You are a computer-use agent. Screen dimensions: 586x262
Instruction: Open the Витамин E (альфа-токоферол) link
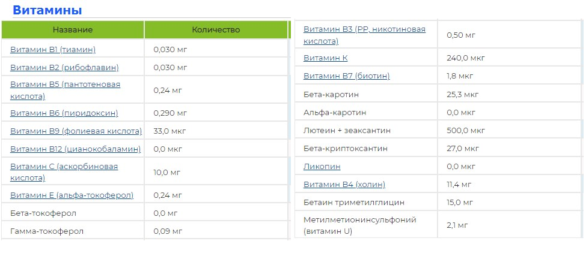pyautogui.click(x=72, y=195)
